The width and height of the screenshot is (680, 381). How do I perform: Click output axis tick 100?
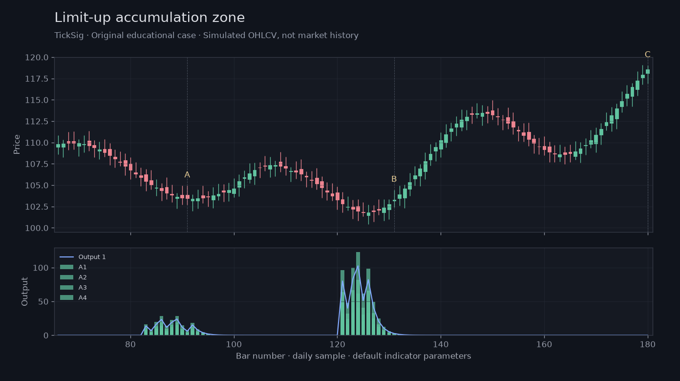(42, 268)
